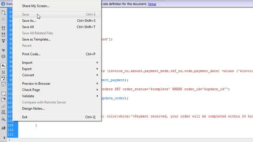Open the Open Documents list icon
This screenshot has height=142, width=253.
click(4, 12)
